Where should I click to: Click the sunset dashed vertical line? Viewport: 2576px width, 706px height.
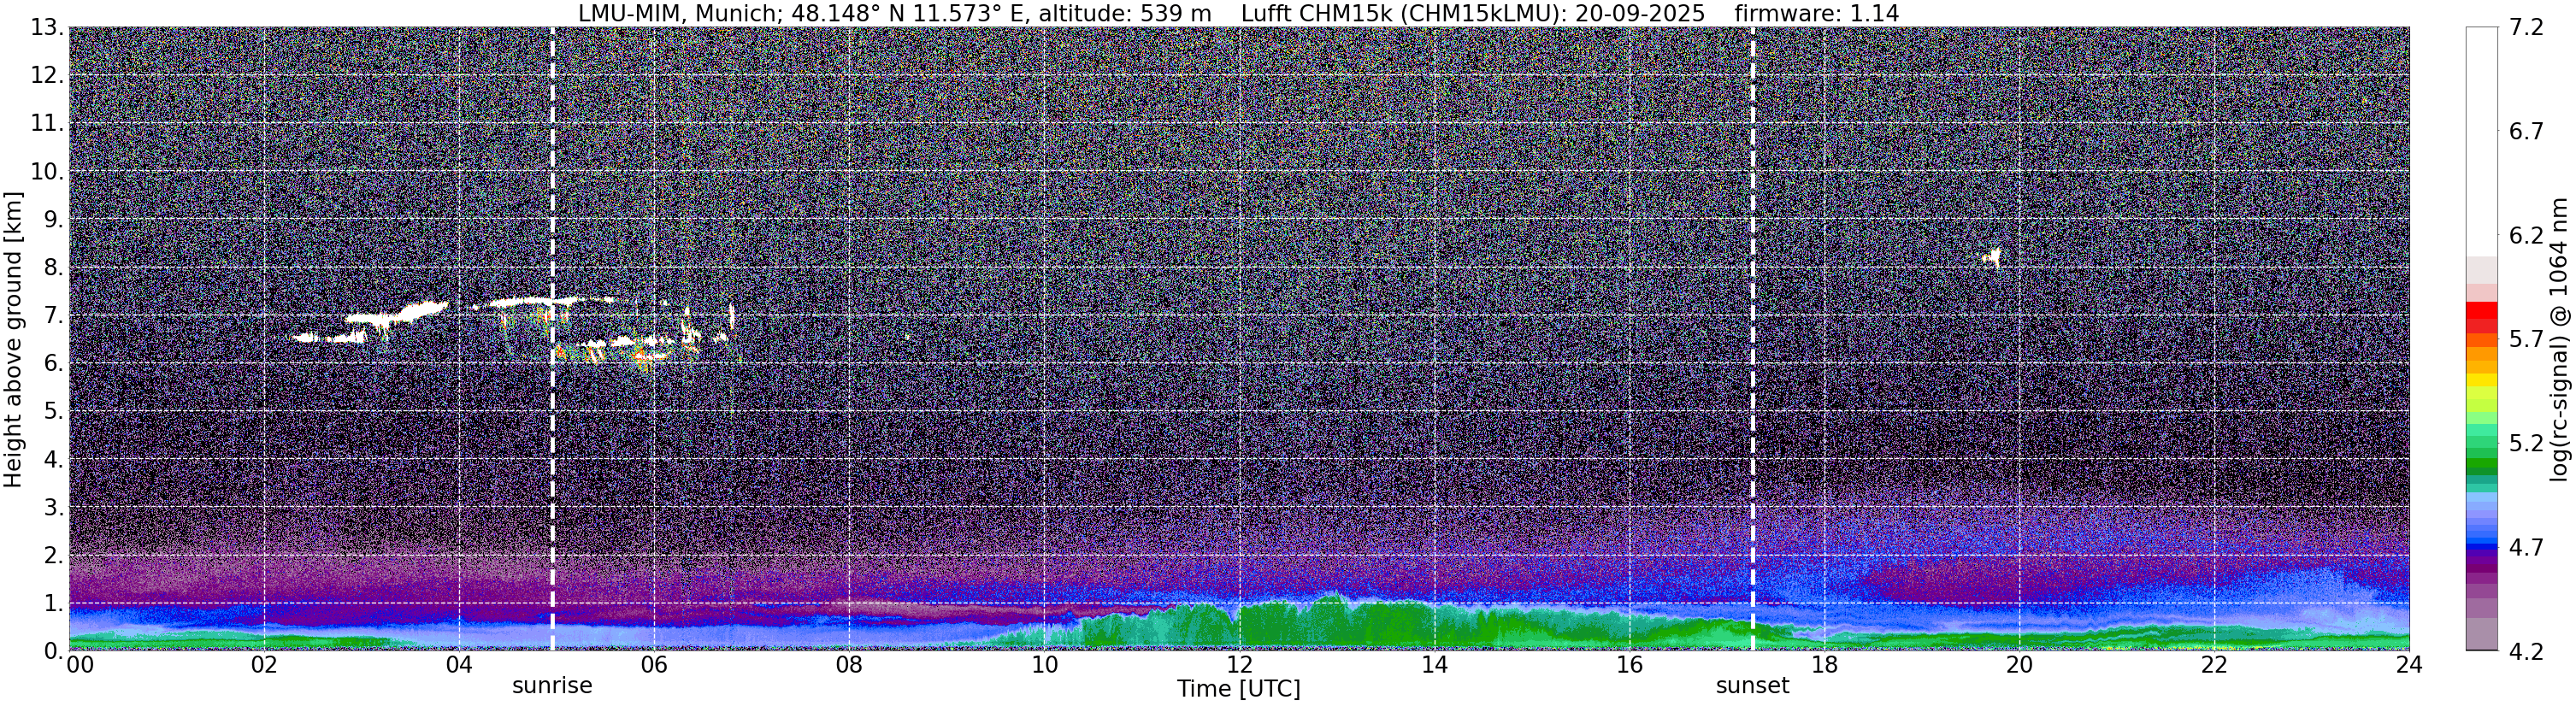tap(1753, 339)
